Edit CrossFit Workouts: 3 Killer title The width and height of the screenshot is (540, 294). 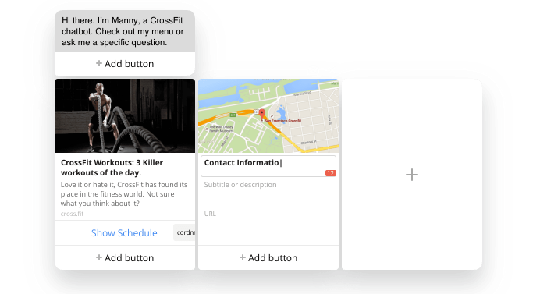(x=112, y=168)
